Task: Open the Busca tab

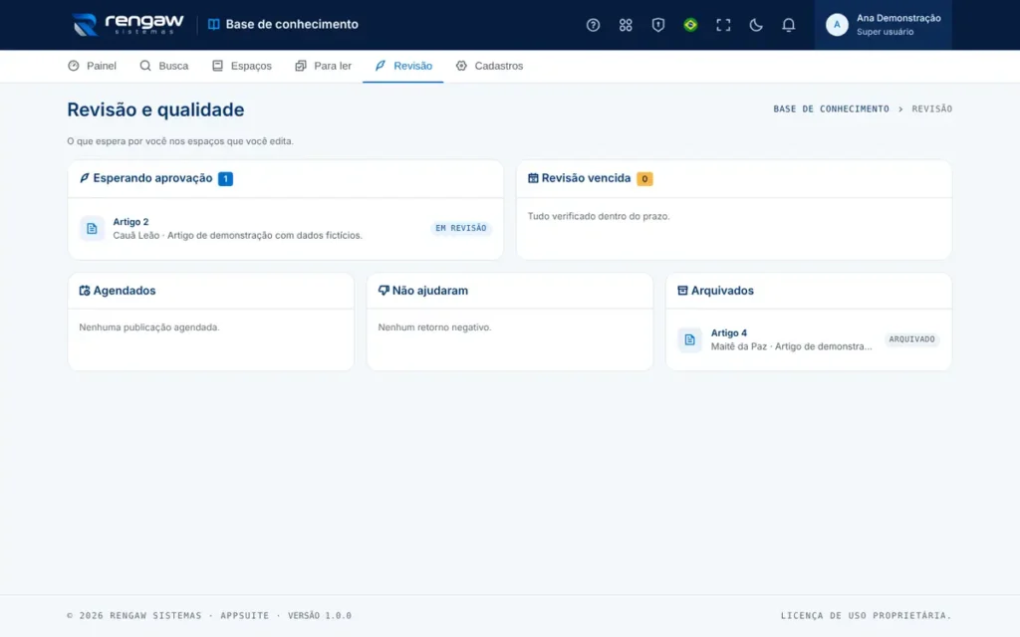Action: (164, 66)
